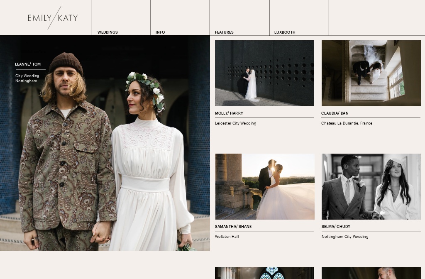Click the CLAUDIA/DAN title link
The image size is (425, 279).
coord(335,113)
